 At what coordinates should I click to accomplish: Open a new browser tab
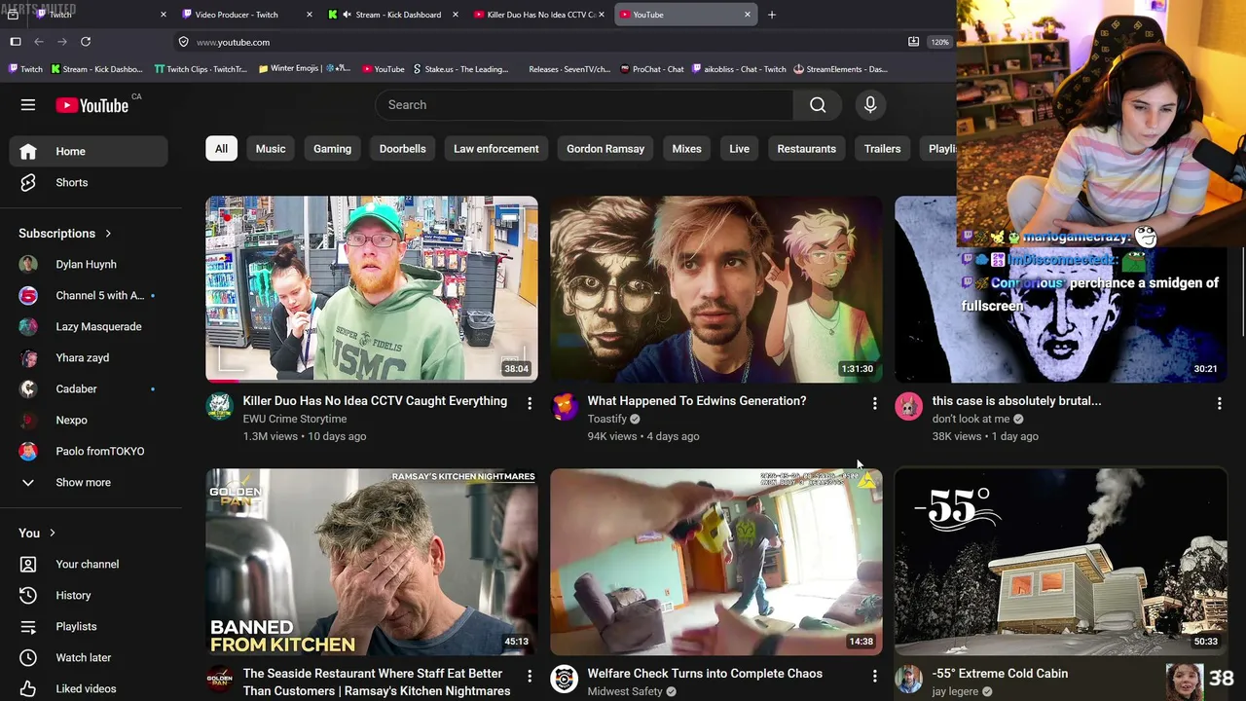point(772,15)
